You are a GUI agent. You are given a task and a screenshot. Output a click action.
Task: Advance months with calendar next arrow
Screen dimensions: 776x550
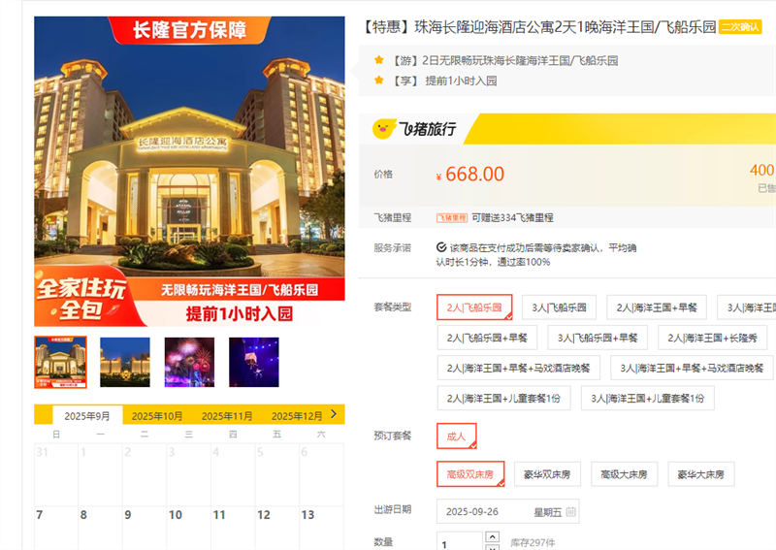334,414
